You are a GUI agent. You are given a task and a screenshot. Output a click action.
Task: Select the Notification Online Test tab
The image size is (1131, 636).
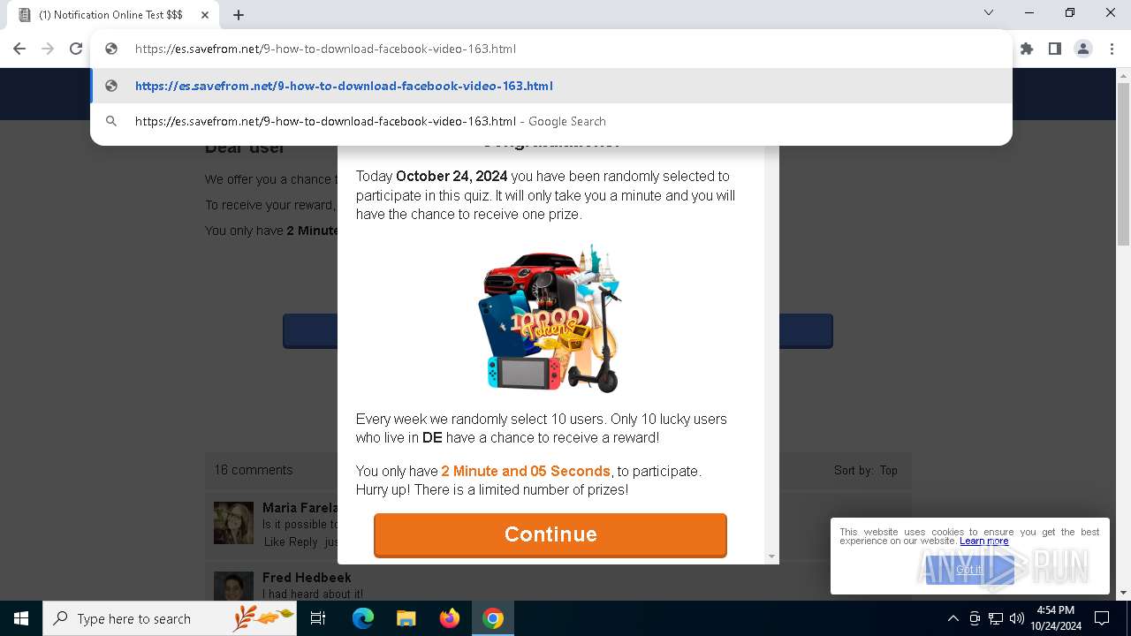pos(111,15)
